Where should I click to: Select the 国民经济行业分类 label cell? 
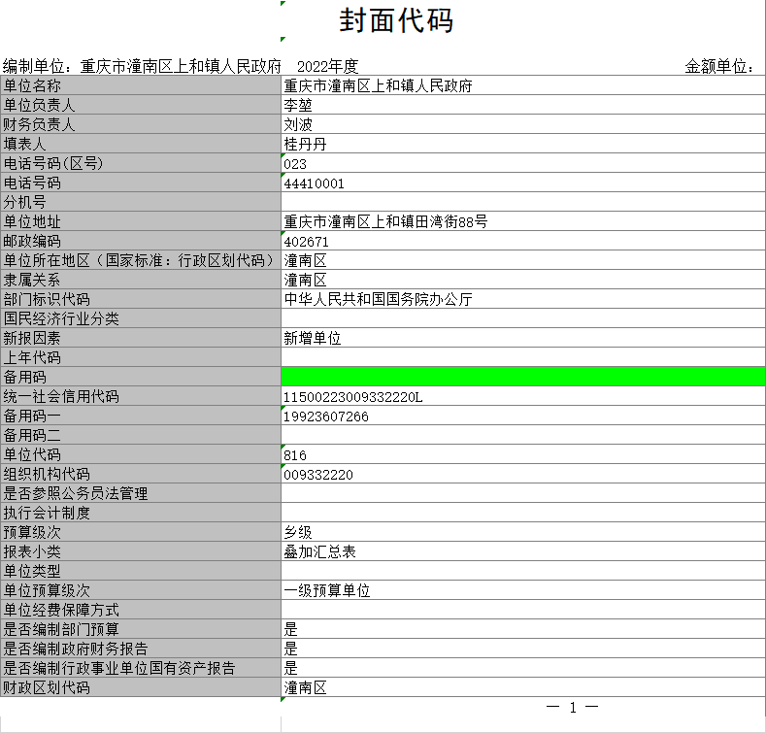[x=141, y=318]
